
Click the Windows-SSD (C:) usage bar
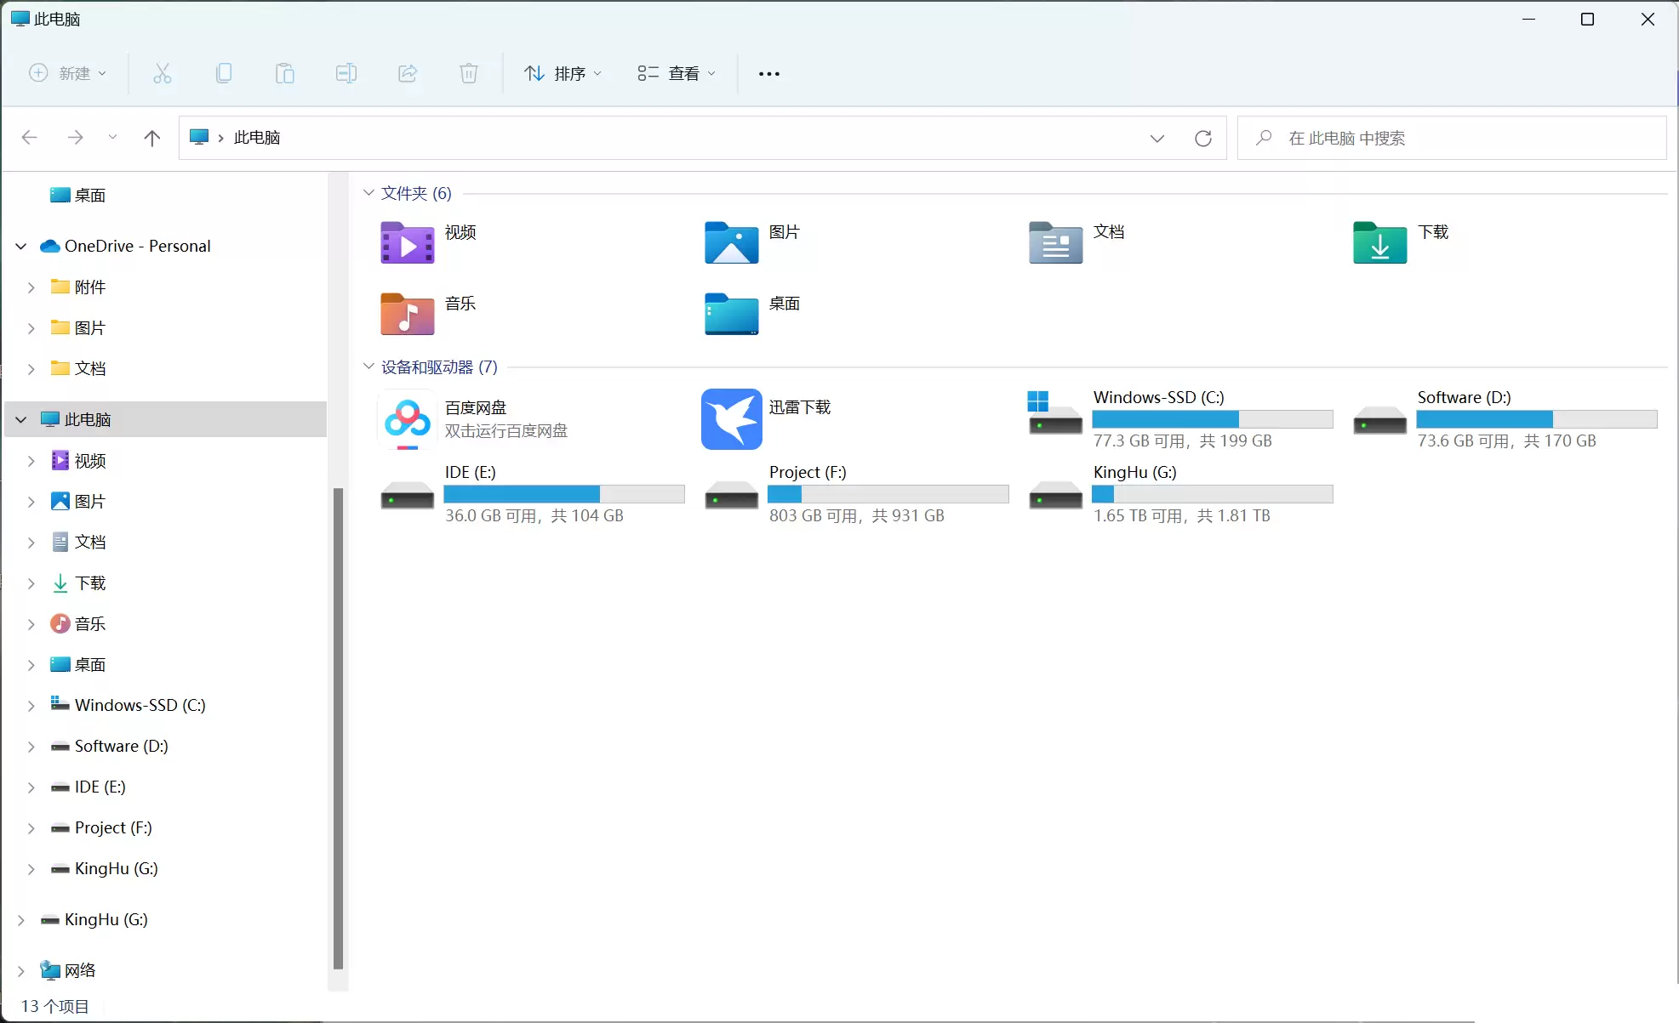1213,419
